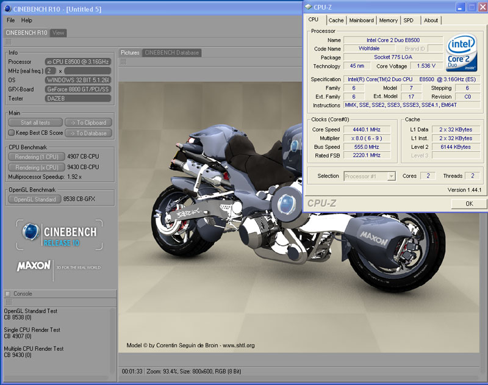Screen dimensions: 488x385
Task: Click the Package value Socket 775 LGA
Action: (393, 57)
